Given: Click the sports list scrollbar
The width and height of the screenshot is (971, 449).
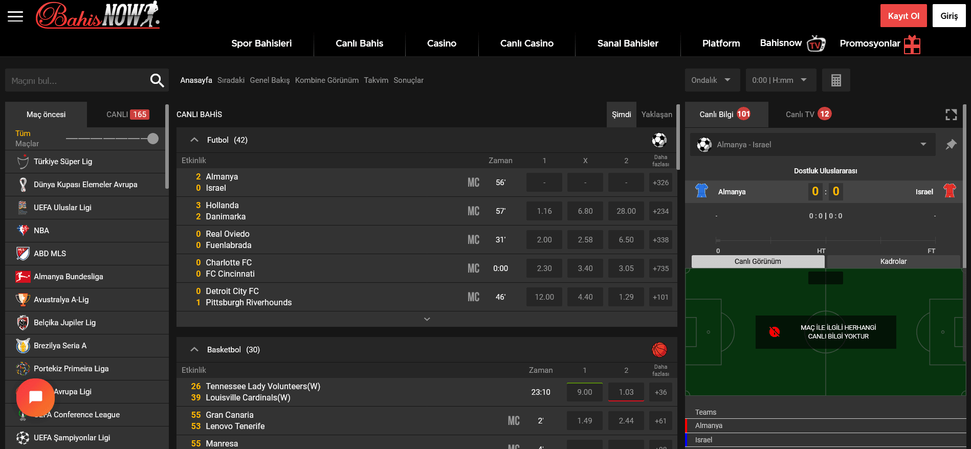Looking at the screenshot, I should coord(167,147).
